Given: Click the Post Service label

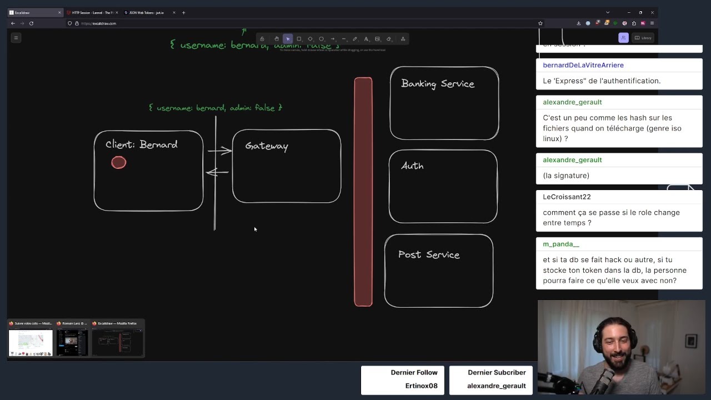Looking at the screenshot, I should [x=429, y=255].
